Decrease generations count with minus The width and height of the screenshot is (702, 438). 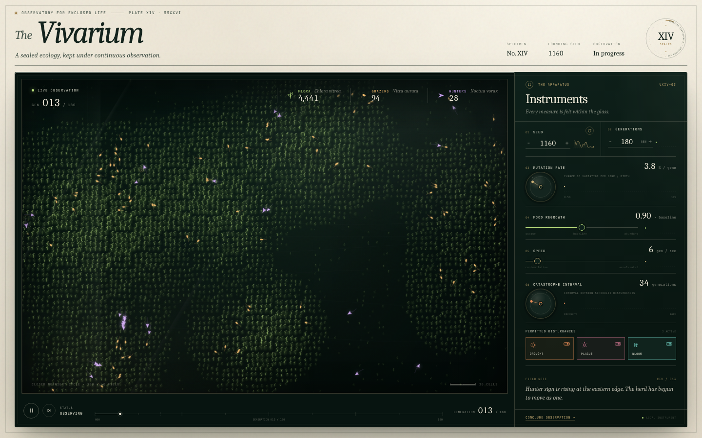click(x=610, y=142)
